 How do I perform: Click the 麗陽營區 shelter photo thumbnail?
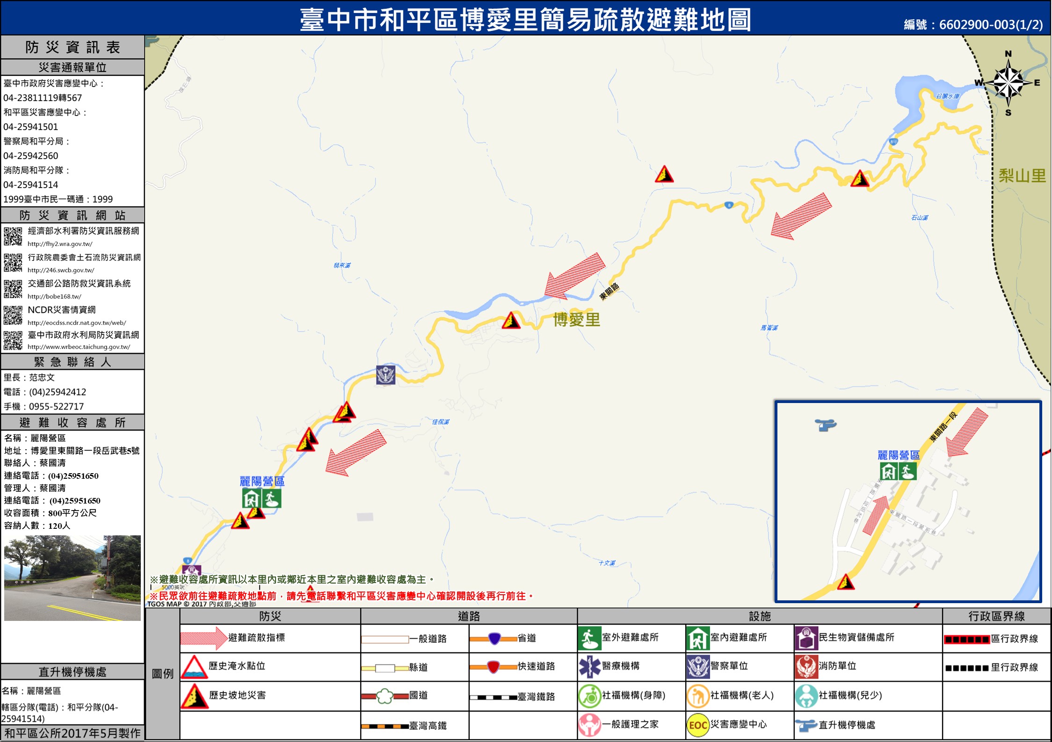(x=73, y=578)
